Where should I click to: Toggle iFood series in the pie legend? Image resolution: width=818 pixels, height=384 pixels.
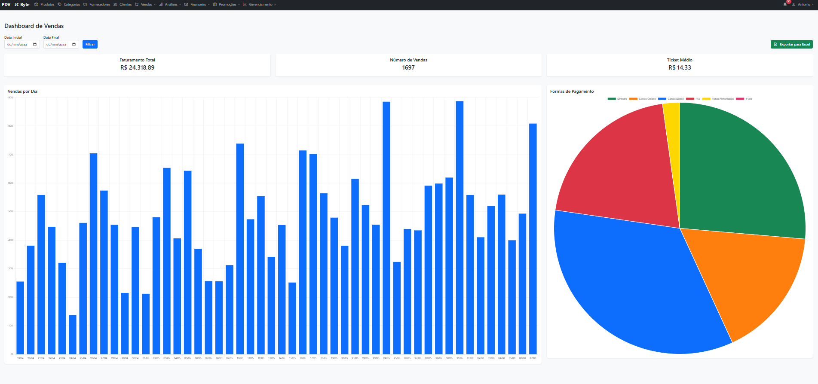click(748, 99)
